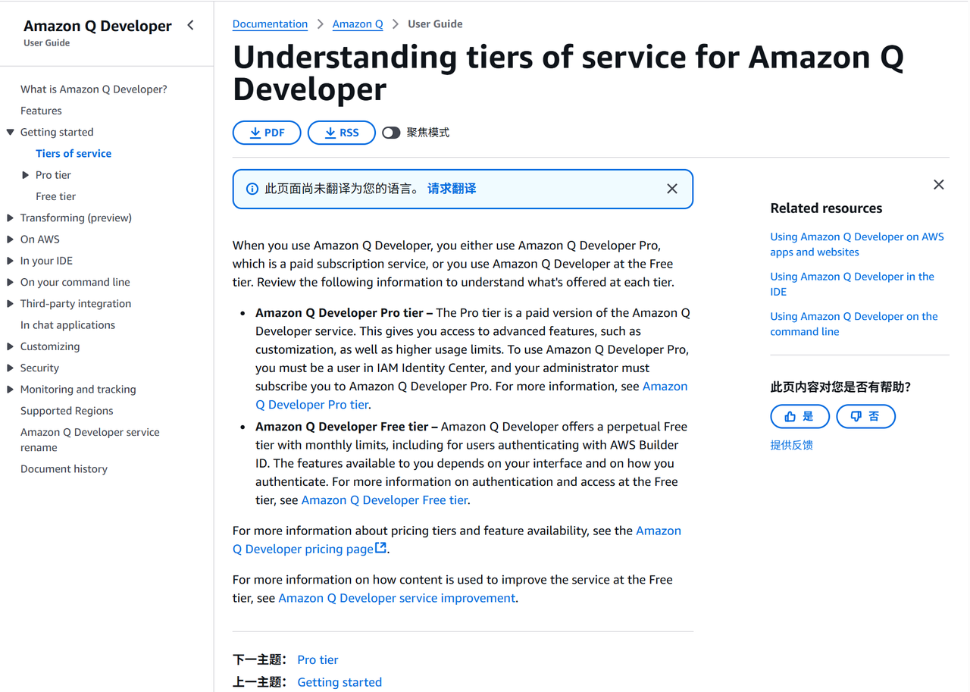Click the thumbs-up 是 feedback button

point(799,416)
